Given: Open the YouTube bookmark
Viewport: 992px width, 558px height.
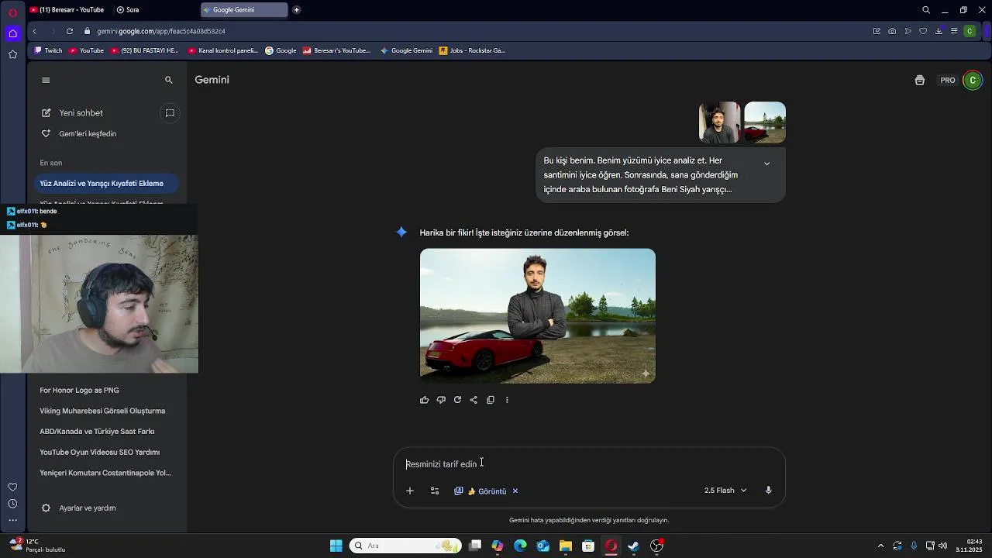Looking at the screenshot, I should (86, 50).
